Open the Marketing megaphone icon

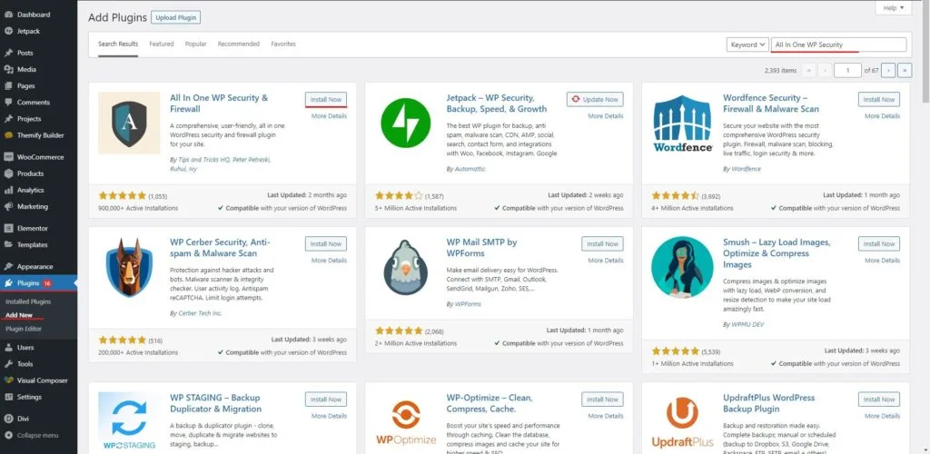point(8,207)
